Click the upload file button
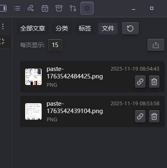This screenshot has height=168, width=167. click(x=156, y=45)
